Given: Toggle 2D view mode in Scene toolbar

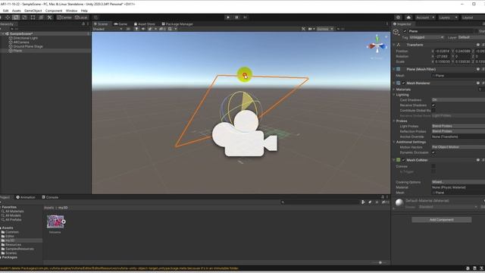Looking at the screenshot, I should tap(128, 29).
